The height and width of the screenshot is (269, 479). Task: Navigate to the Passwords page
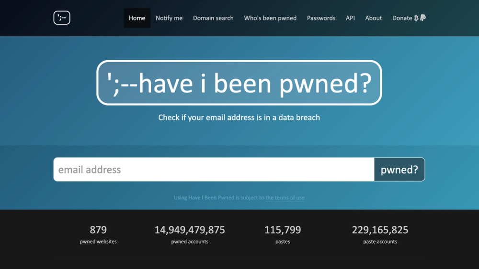click(321, 18)
